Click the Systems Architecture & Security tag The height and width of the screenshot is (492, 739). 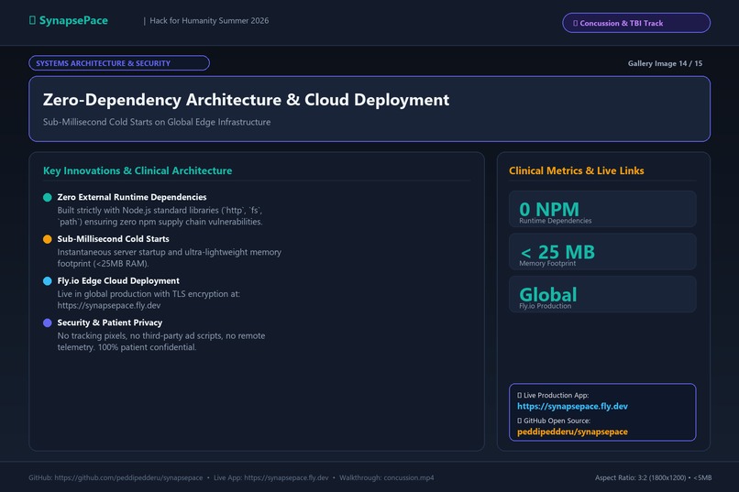click(119, 63)
